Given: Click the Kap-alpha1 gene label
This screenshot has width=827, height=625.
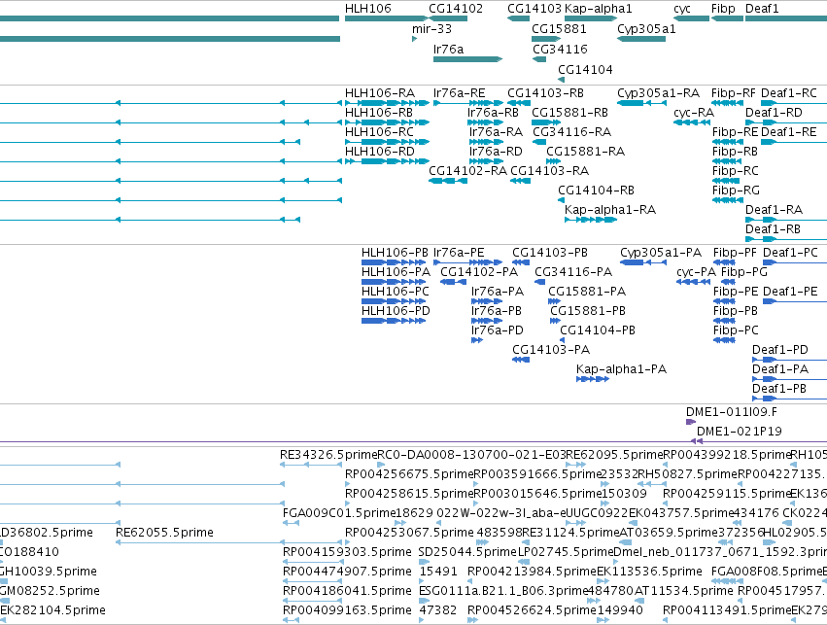Looking at the screenshot, I should coord(598,9).
